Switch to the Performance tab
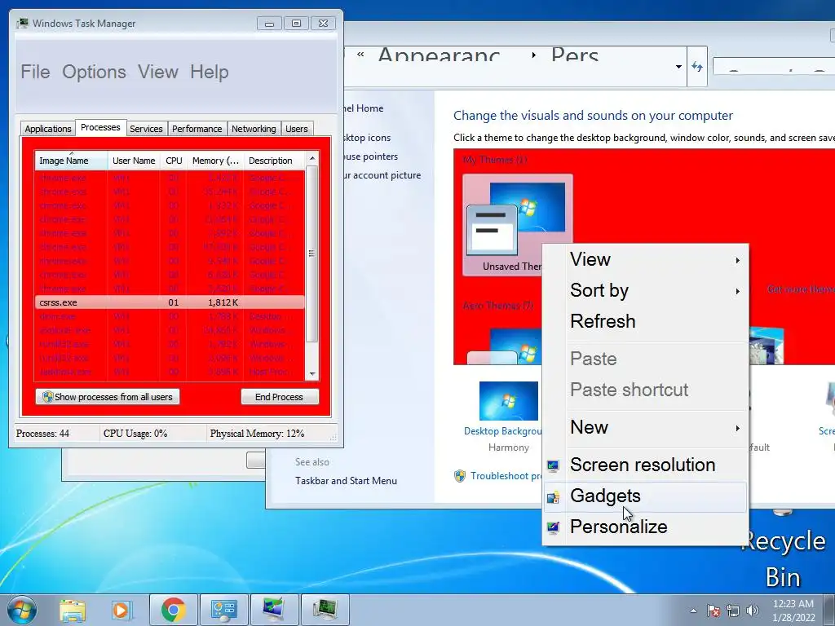This screenshot has height=626, width=835. (x=197, y=129)
